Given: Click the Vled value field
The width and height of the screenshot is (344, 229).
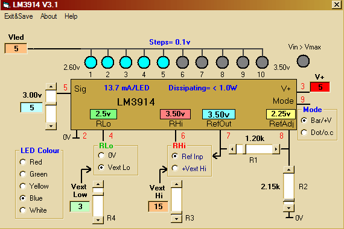Looking at the screenshot, I should [16, 48].
